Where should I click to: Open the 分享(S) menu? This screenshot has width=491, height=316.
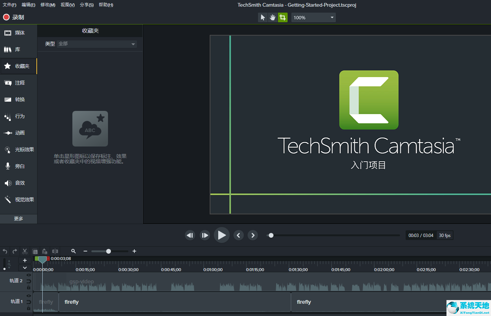87,5
